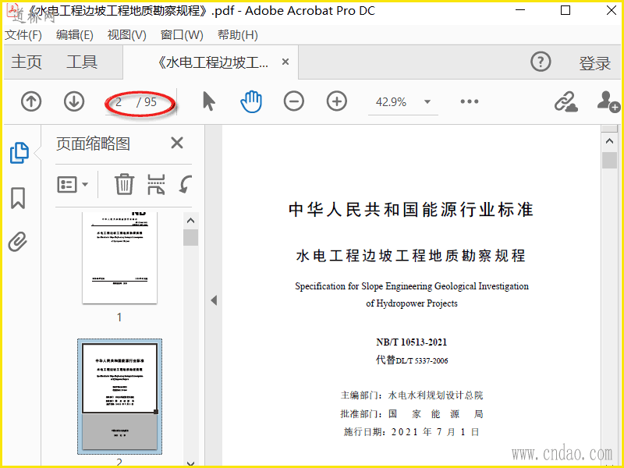Viewport: 624px width, 468px height.
Task: Activate the Hand pan tool
Action: coord(251,101)
